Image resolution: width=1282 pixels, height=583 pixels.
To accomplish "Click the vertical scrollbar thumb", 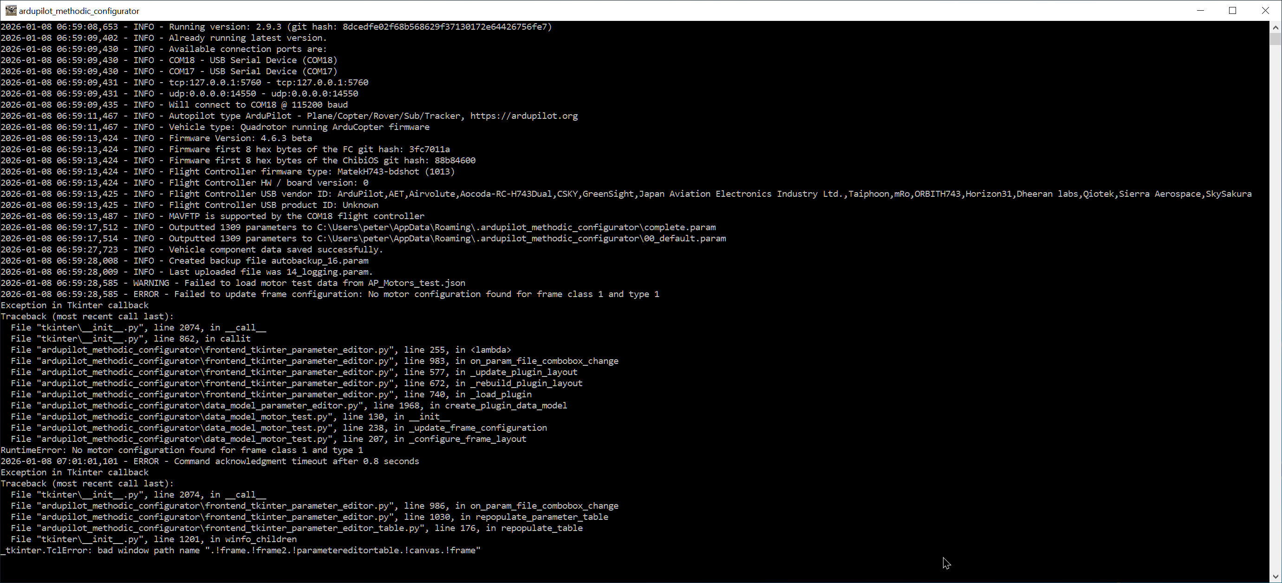I will (1275, 39).
